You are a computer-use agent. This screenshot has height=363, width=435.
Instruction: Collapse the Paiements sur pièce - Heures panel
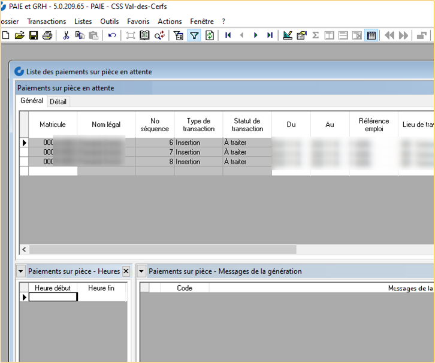(x=21, y=271)
